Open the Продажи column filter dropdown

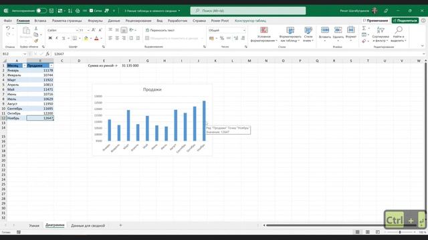pos(51,65)
